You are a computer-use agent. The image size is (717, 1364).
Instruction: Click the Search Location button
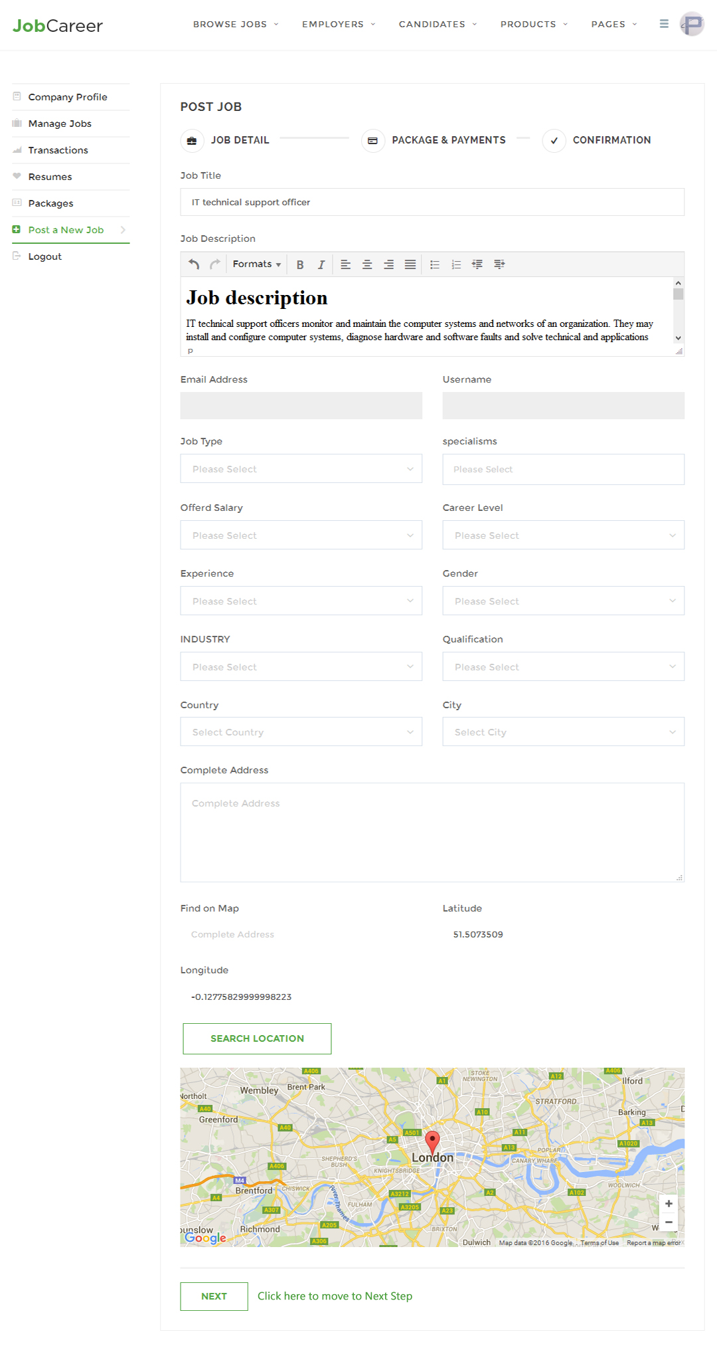tap(257, 1038)
